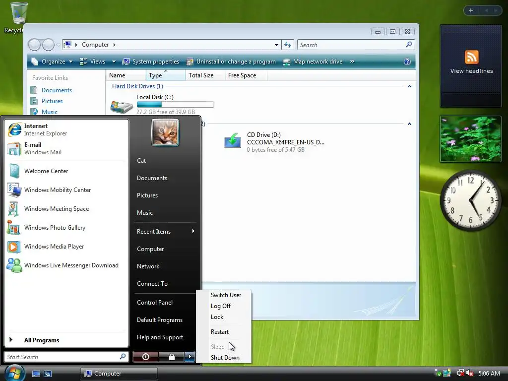Click the Cat user folder link

click(x=166, y=161)
